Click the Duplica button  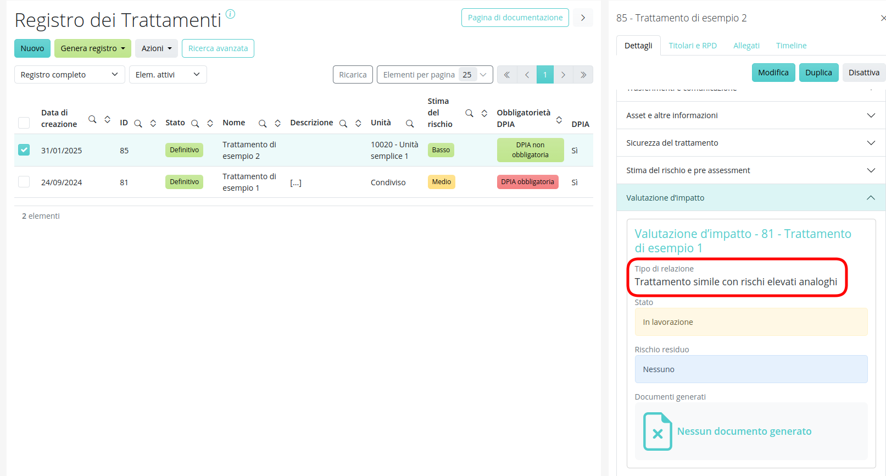[x=819, y=73]
